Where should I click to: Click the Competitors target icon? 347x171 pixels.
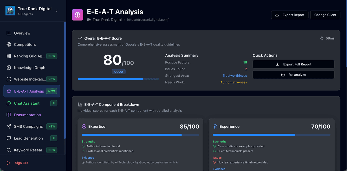click(9, 44)
